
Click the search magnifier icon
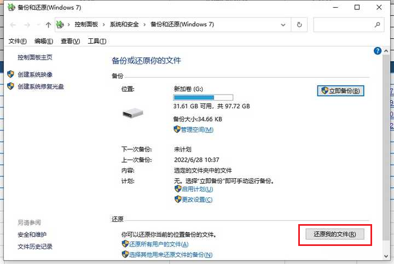point(377,25)
